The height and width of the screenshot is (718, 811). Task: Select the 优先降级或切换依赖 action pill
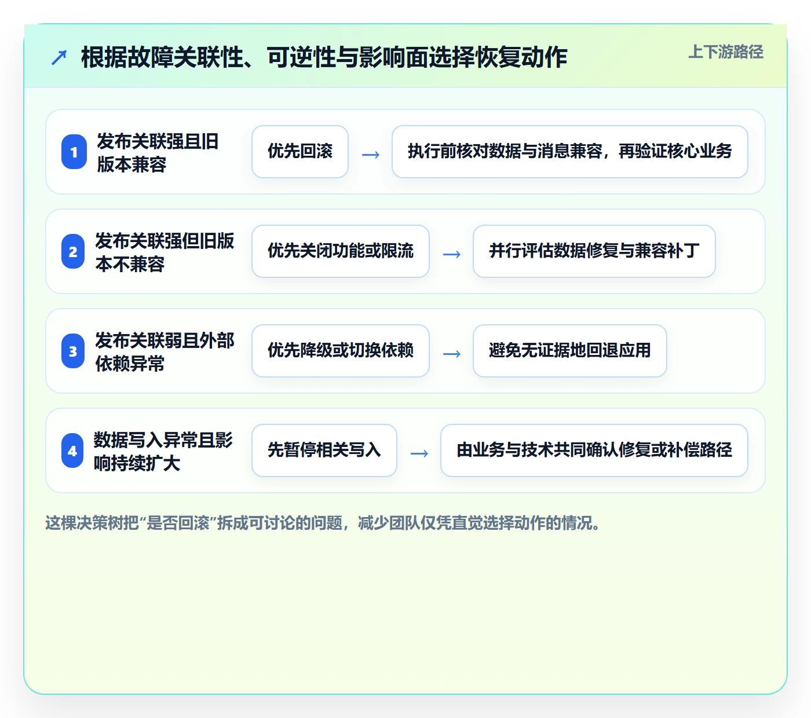pos(341,351)
